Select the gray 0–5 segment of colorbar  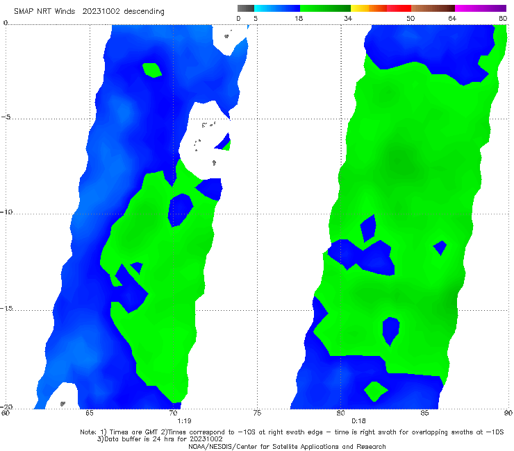coord(246,8)
